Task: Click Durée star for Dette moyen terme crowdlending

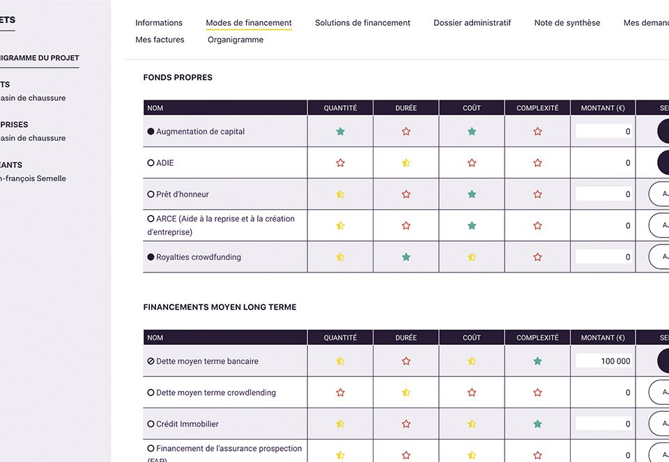Action: point(406,392)
